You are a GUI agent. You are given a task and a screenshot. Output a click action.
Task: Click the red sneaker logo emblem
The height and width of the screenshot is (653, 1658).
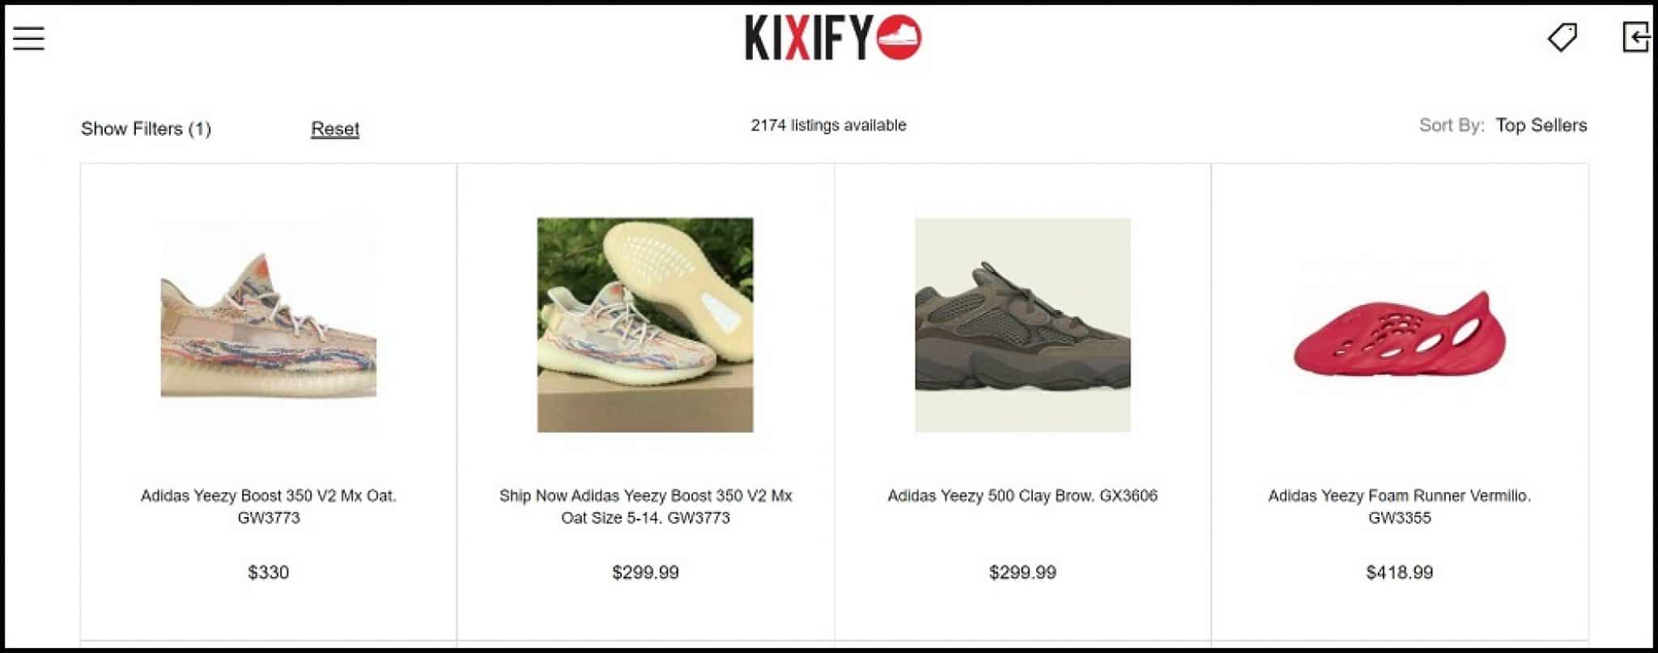click(899, 38)
